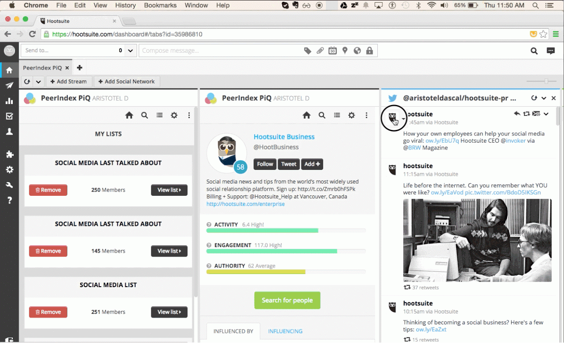Open the Send to profile dropdown arrow
This screenshot has height=343, width=564.
pyautogui.click(x=130, y=50)
